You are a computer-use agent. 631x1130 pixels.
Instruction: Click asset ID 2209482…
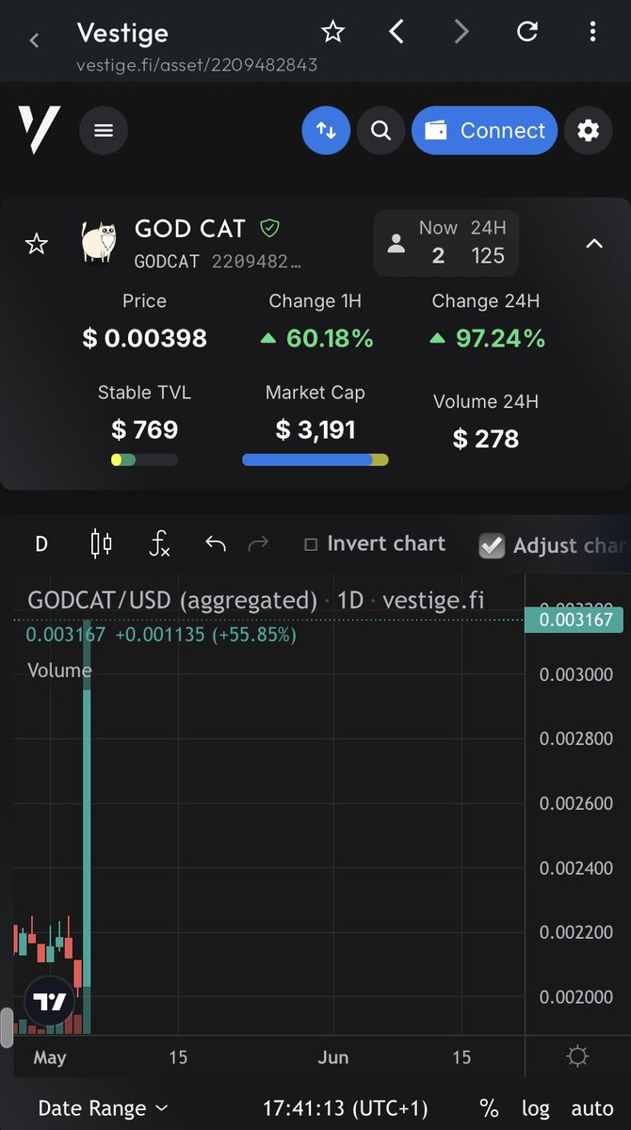(x=256, y=261)
